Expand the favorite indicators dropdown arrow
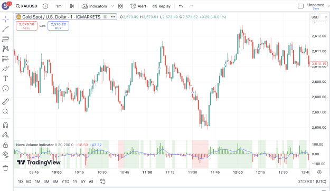The image size is (330, 191). click(112, 6)
